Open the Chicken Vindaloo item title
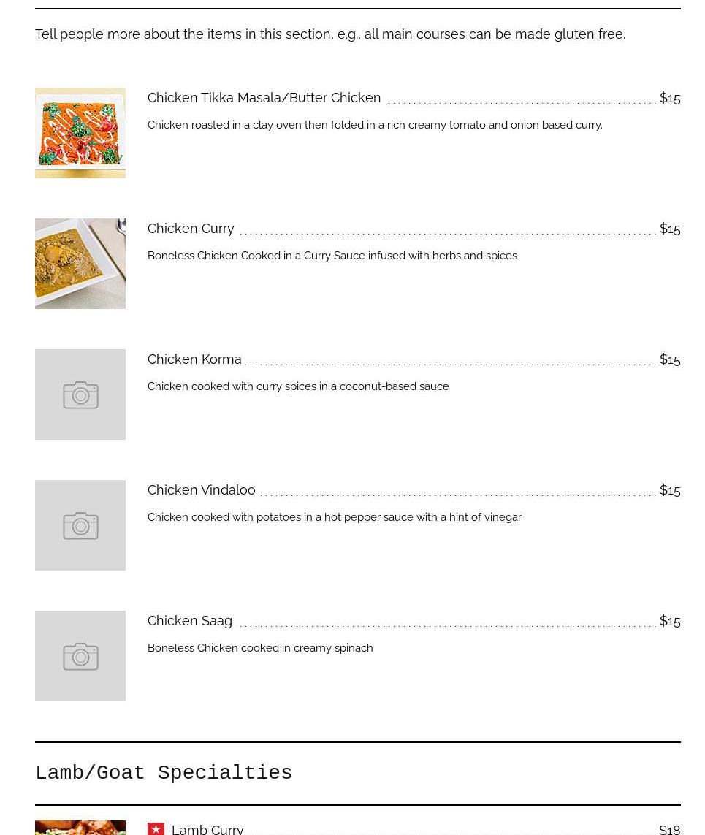Viewport: 705px width, 835px height. 201,490
